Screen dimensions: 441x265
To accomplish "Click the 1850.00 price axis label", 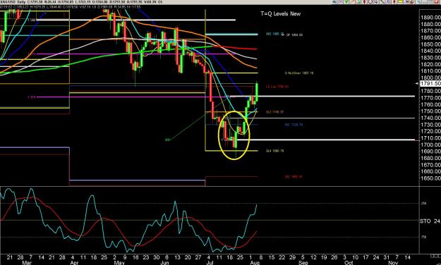I will [x=430, y=44].
